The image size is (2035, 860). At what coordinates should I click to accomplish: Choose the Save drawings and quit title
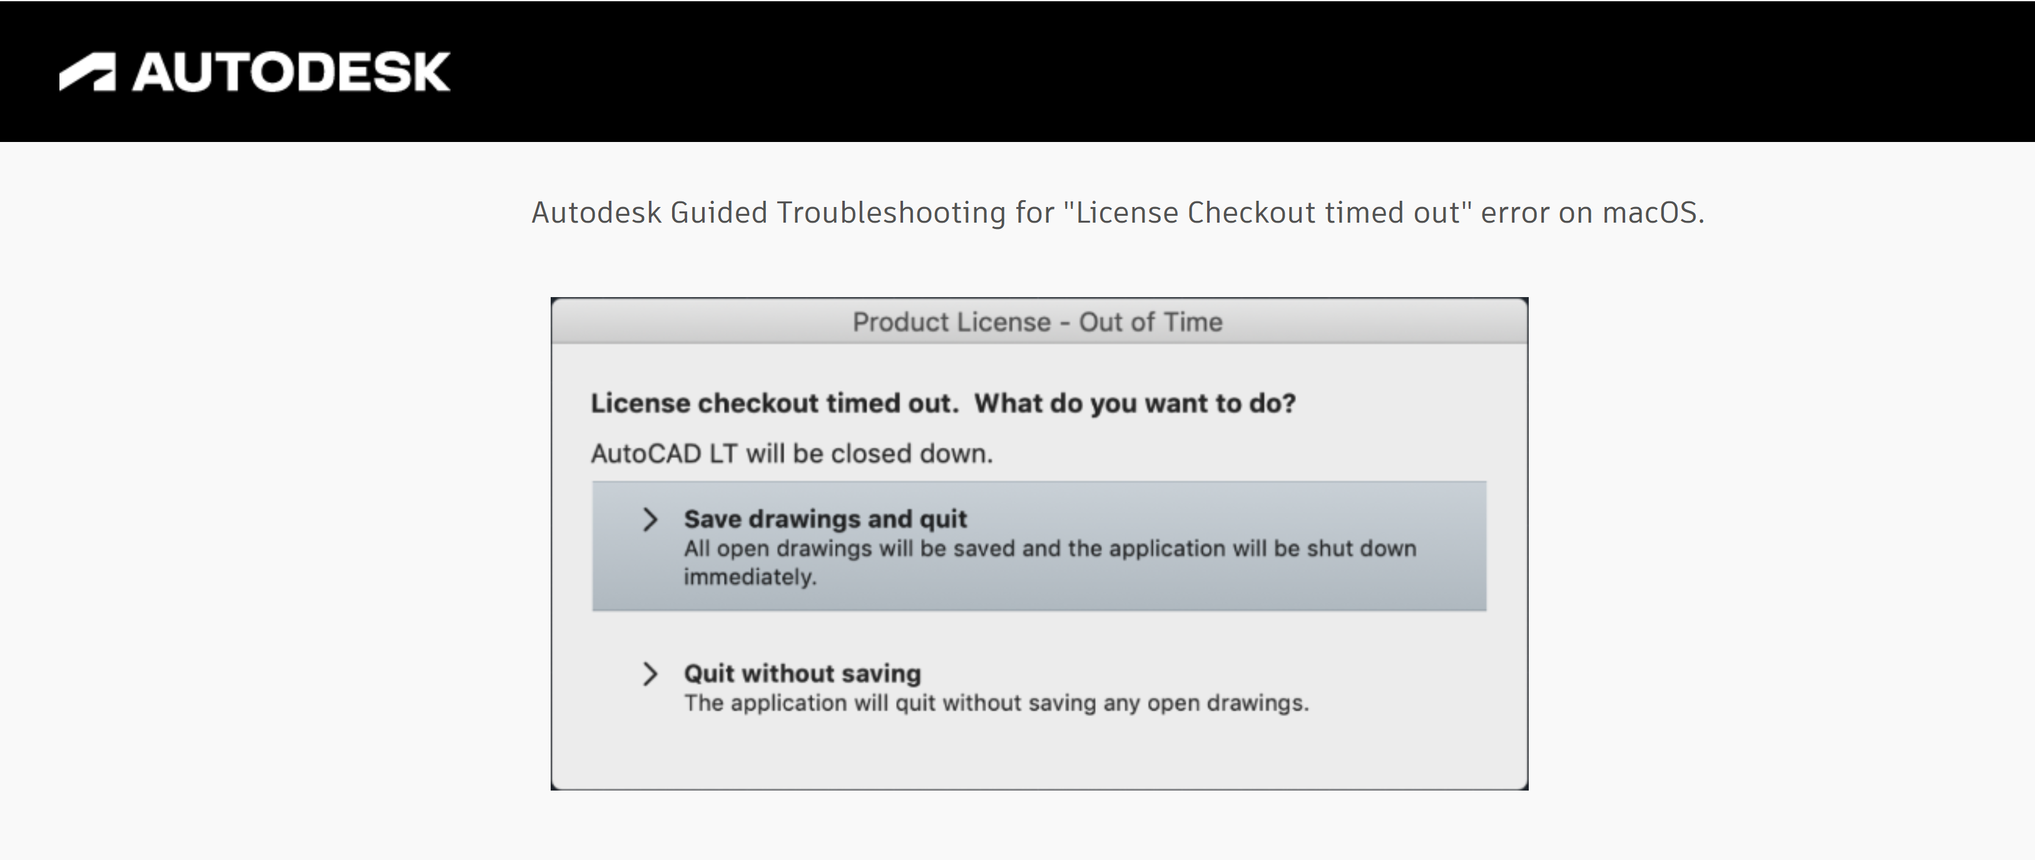click(x=825, y=519)
